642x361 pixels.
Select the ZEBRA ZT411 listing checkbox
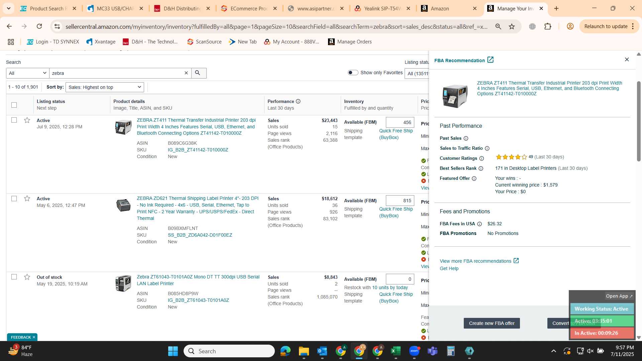point(14,120)
